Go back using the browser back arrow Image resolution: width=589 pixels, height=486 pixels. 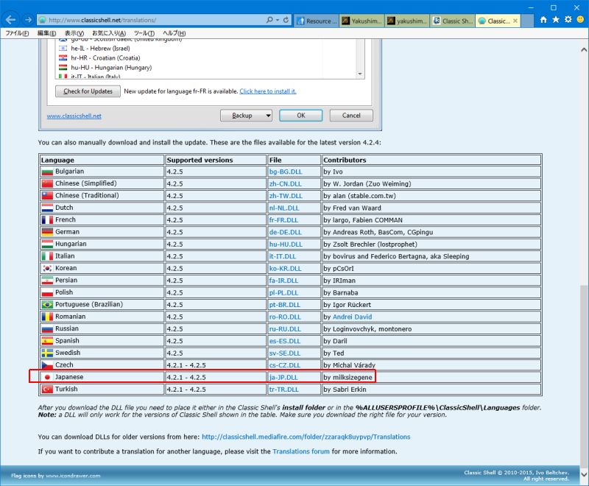coord(10,20)
